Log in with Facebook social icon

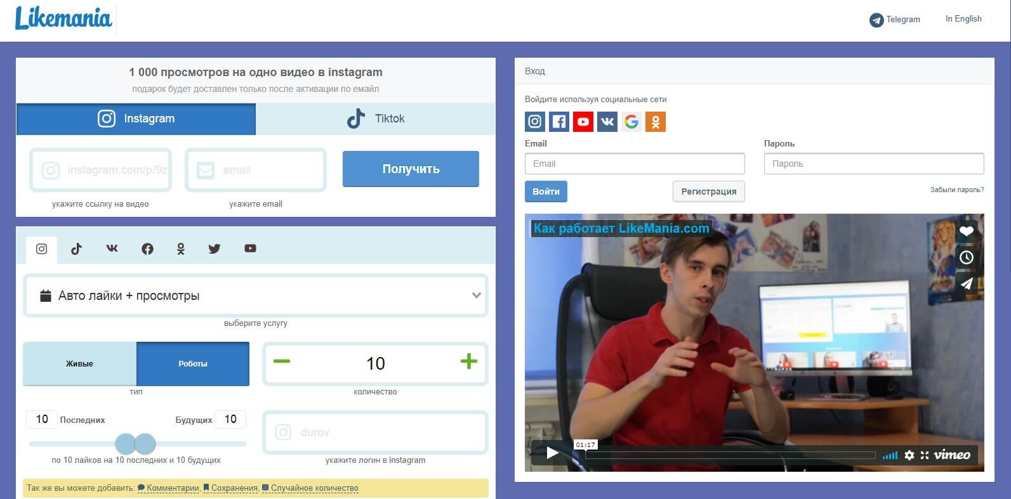pyautogui.click(x=559, y=122)
